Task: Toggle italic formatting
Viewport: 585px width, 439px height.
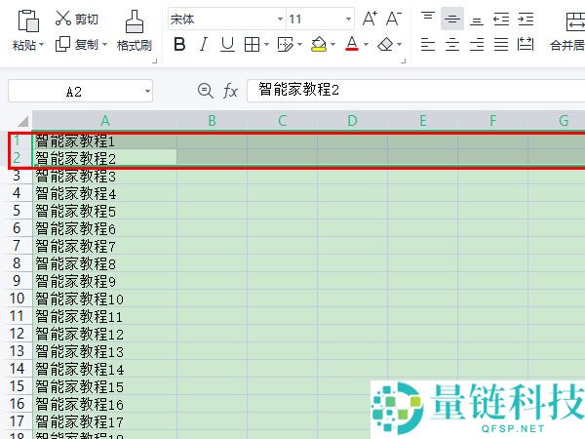Action: pyautogui.click(x=204, y=45)
